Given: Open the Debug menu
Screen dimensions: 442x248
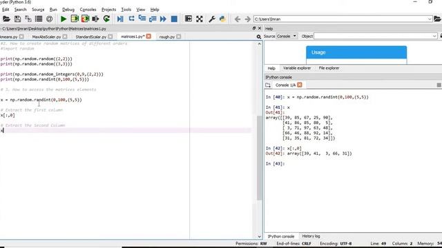Looking at the screenshot, I should [x=68, y=10].
